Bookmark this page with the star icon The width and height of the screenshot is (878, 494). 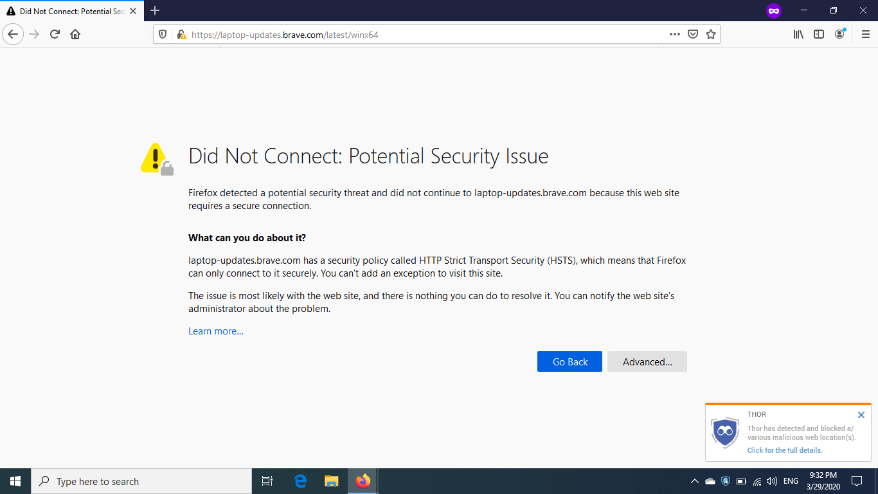(711, 35)
